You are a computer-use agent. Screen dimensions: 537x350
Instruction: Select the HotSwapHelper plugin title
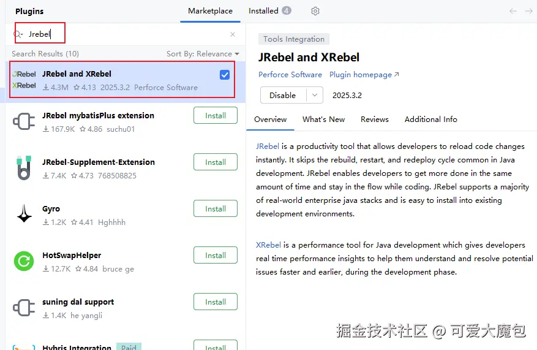[72, 256]
